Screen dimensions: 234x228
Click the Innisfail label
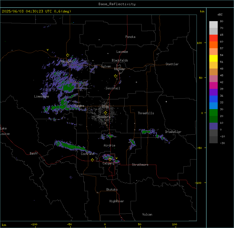[113, 88]
